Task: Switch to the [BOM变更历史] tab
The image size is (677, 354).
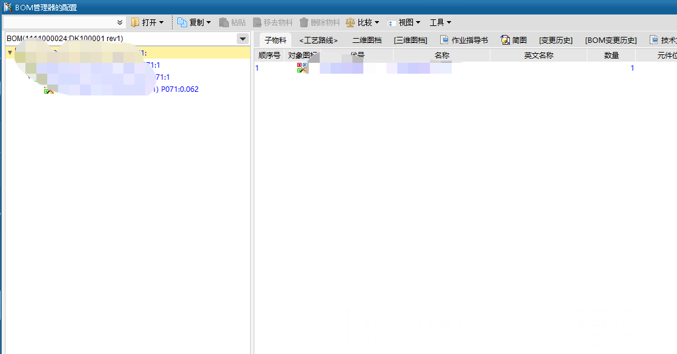Action: pos(611,40)
